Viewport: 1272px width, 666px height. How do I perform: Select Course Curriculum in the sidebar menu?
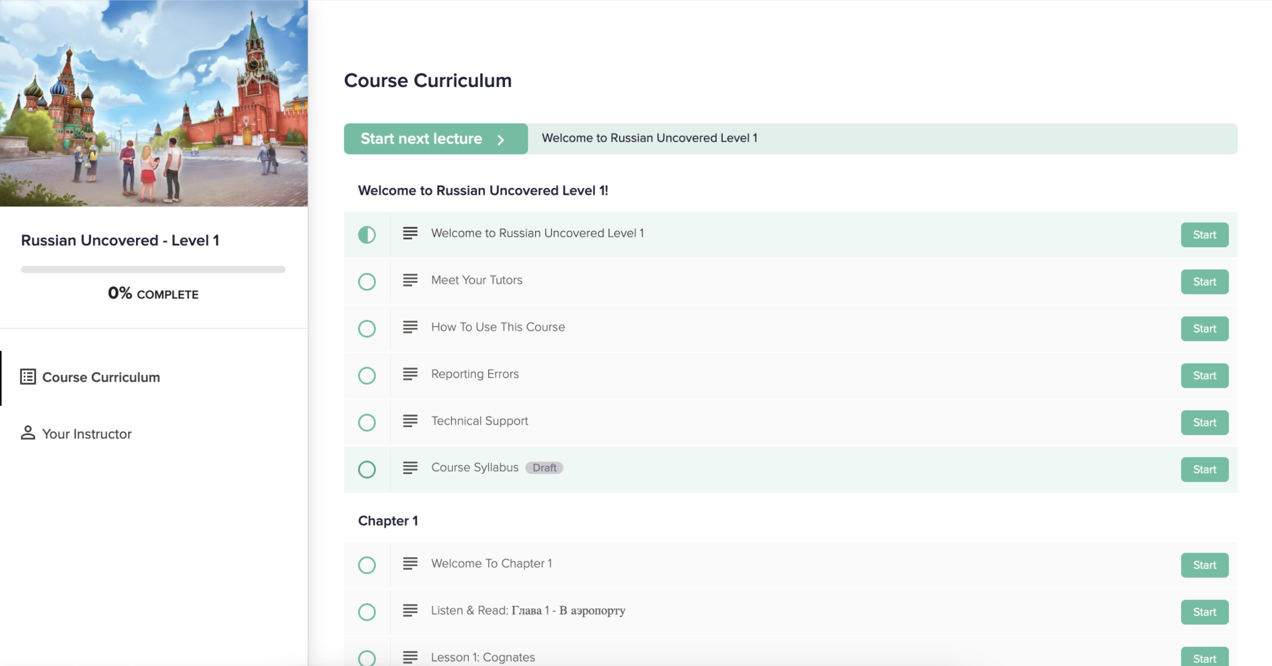[101, 377]
